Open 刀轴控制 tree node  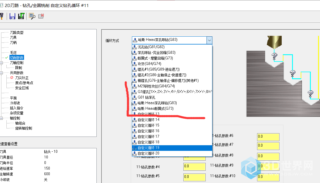coord(17,63)
